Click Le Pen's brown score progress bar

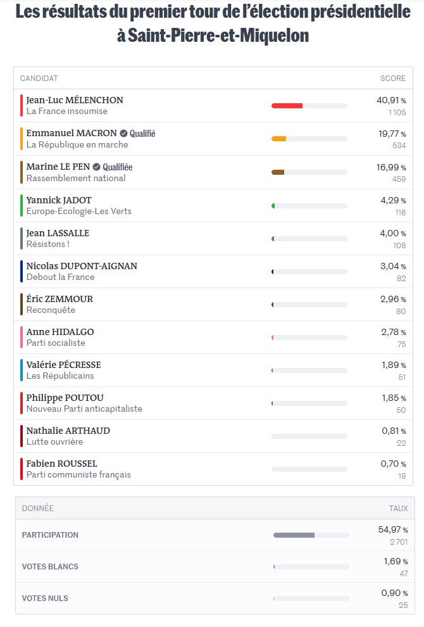[x=278, y=172]
